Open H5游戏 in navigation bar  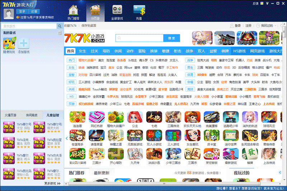(239, 51)
